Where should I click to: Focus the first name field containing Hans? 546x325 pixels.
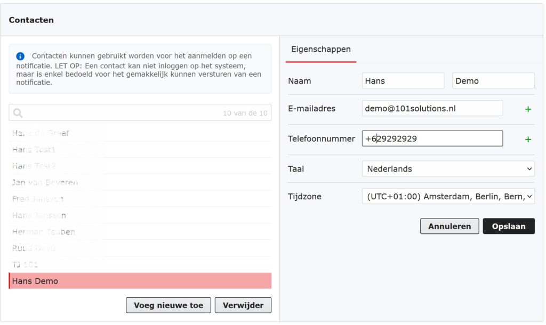403,81
